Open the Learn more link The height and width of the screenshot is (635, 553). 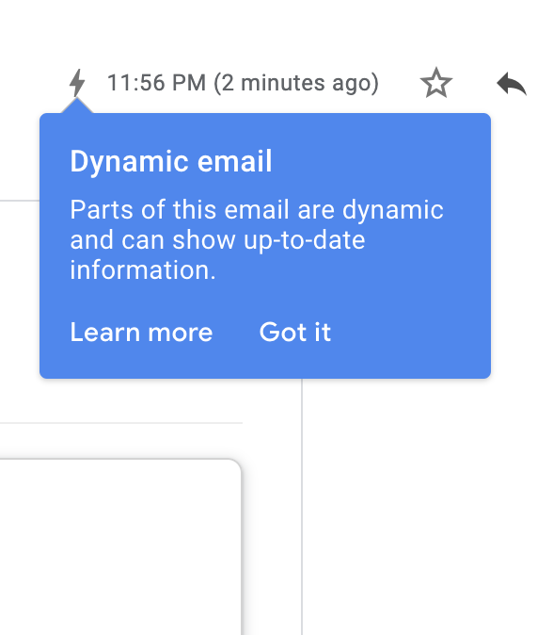(x=141, y=332)
